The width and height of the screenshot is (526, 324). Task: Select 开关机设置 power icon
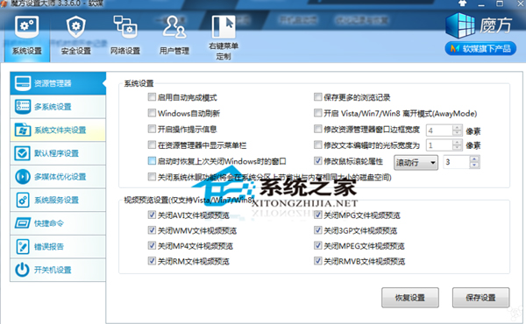click(23, 270)
